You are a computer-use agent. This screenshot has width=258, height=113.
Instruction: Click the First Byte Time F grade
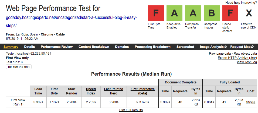156,13
